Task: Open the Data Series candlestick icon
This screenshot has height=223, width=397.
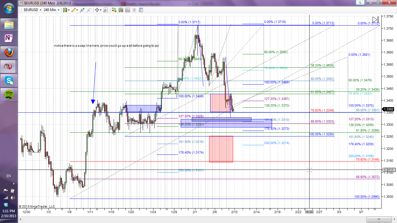Action: tap(120, 10)
